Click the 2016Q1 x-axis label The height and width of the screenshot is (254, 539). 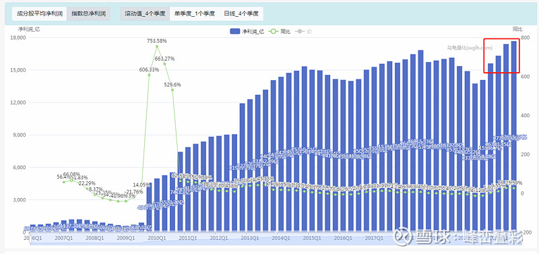pyautogui.click(x=343, y=238)
